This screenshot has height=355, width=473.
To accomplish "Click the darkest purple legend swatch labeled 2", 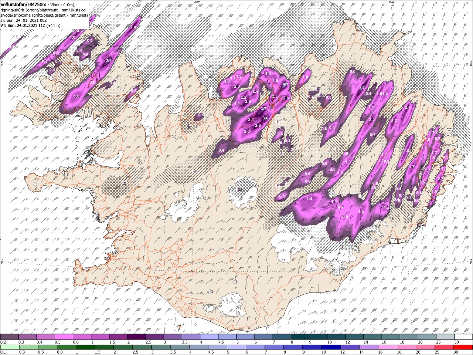I will pyautogui.click(x=136, y=337).
